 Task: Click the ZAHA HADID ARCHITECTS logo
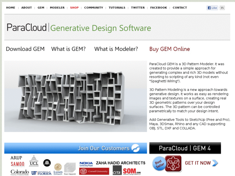[x=121, y=163]
